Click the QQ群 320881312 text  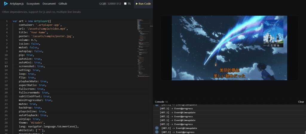110,4
